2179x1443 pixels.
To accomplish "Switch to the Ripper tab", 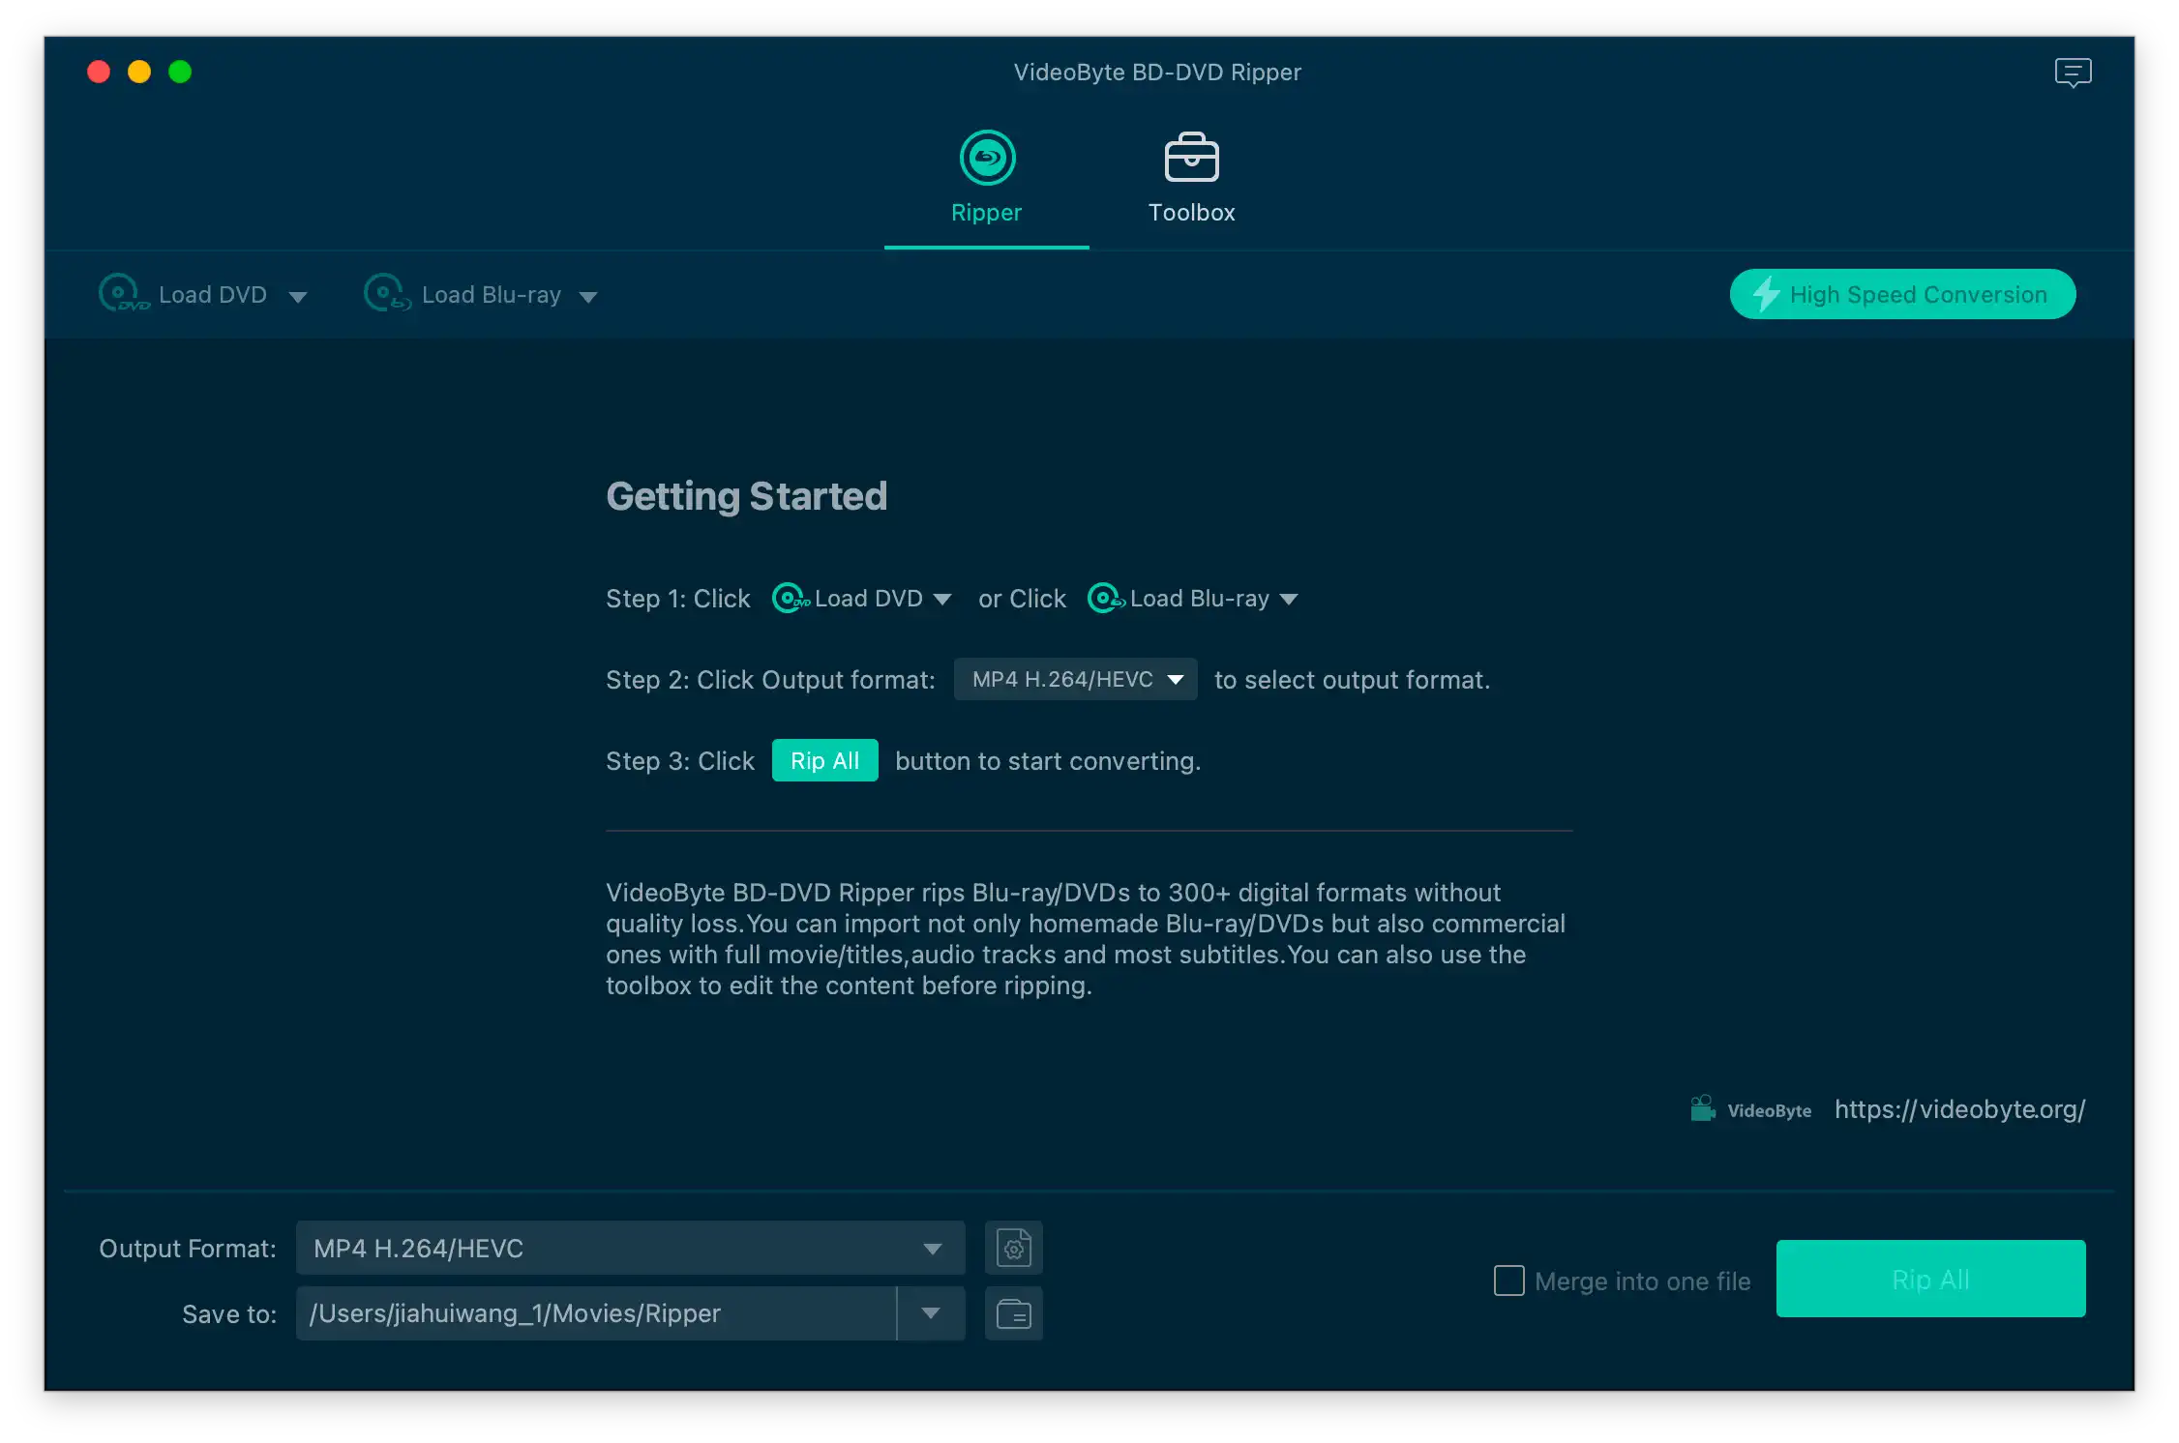I will coord(986,213).
